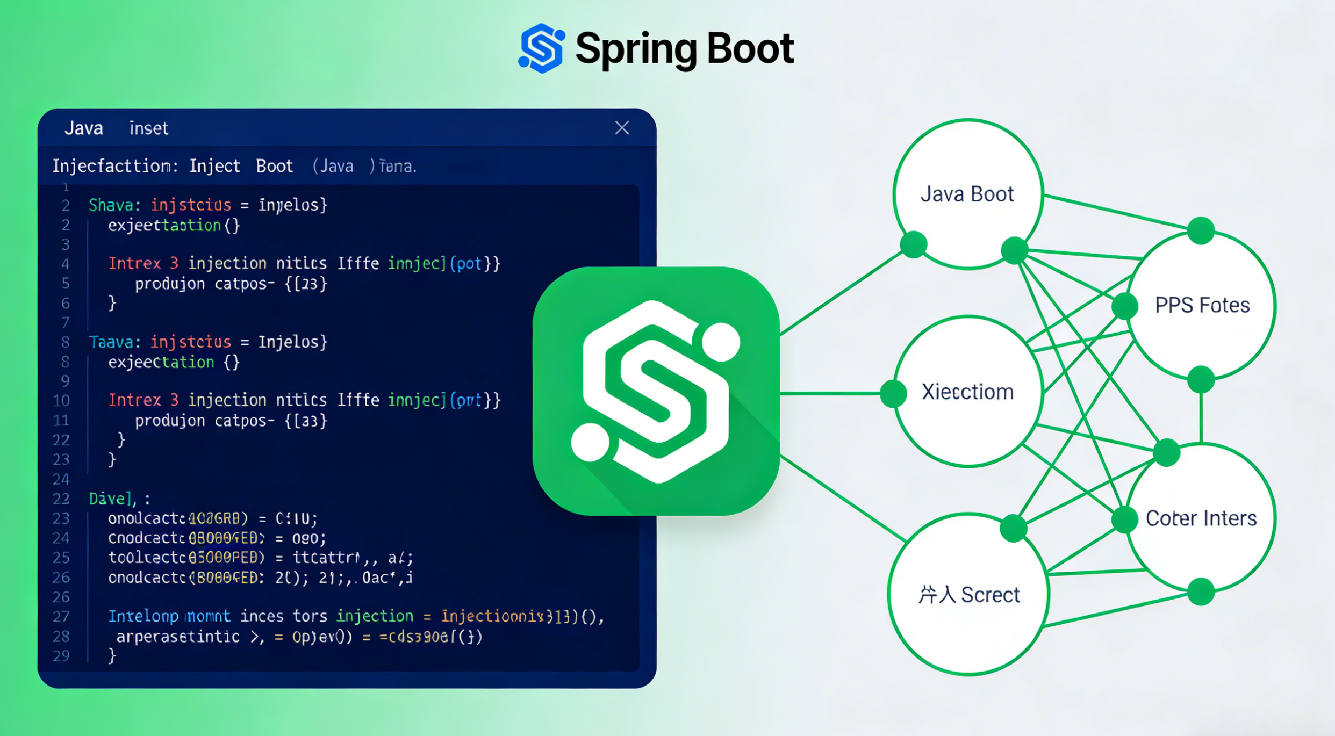Click the Injecfacttion: Inject Boot header text
1335x736 pixels.
click(173, 166)
